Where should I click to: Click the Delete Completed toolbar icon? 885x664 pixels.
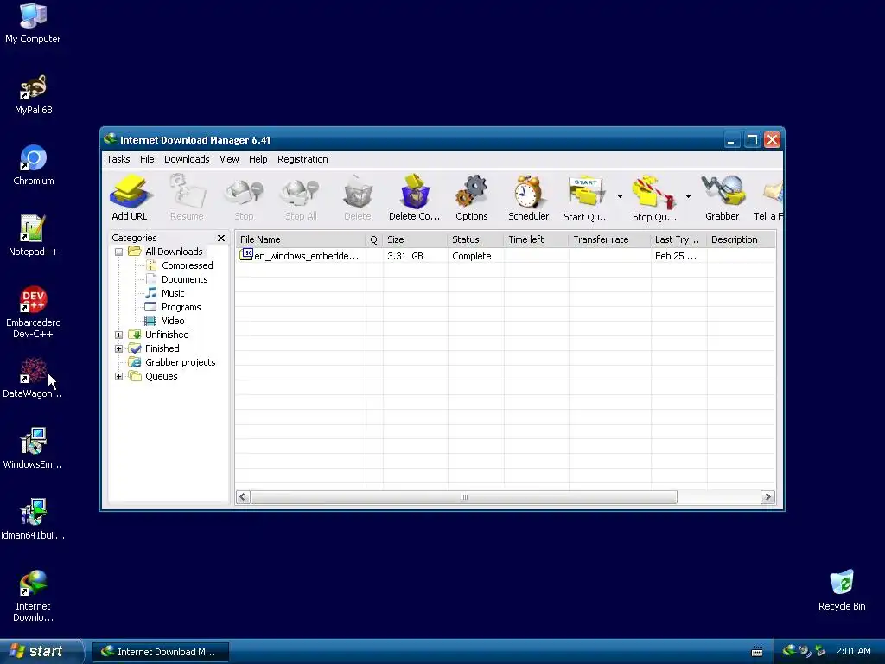[x=414, y=198]
